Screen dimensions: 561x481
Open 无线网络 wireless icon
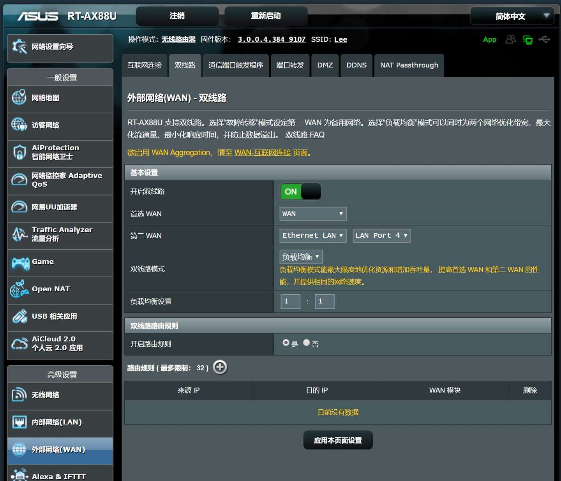19,395
